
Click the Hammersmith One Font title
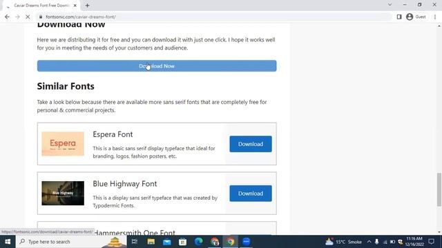point(134,233)
